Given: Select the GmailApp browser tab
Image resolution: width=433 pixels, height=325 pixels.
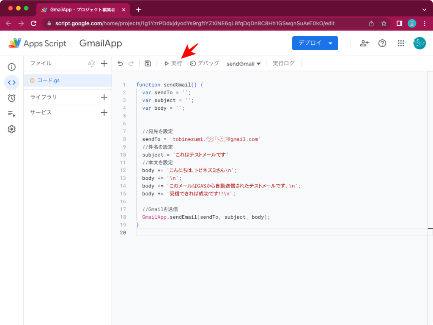Looking at the screenshot, I should tap(82, 10).
